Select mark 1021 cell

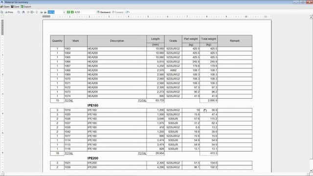coord(76,163)
